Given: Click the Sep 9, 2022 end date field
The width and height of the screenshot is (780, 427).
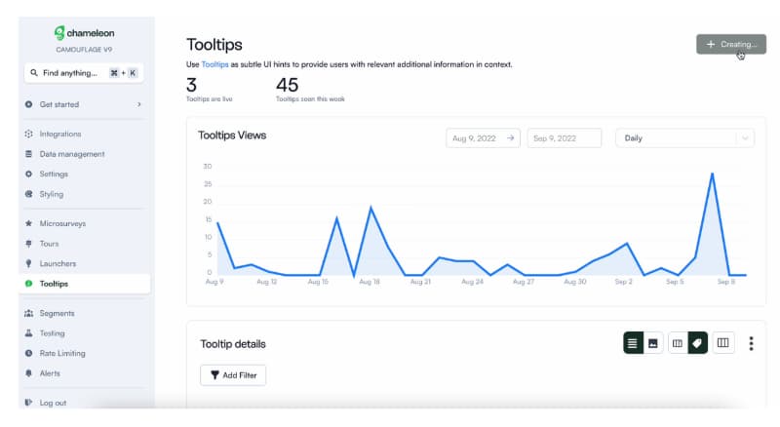Looking at the screenshot, I should click(x=565, y=138).
